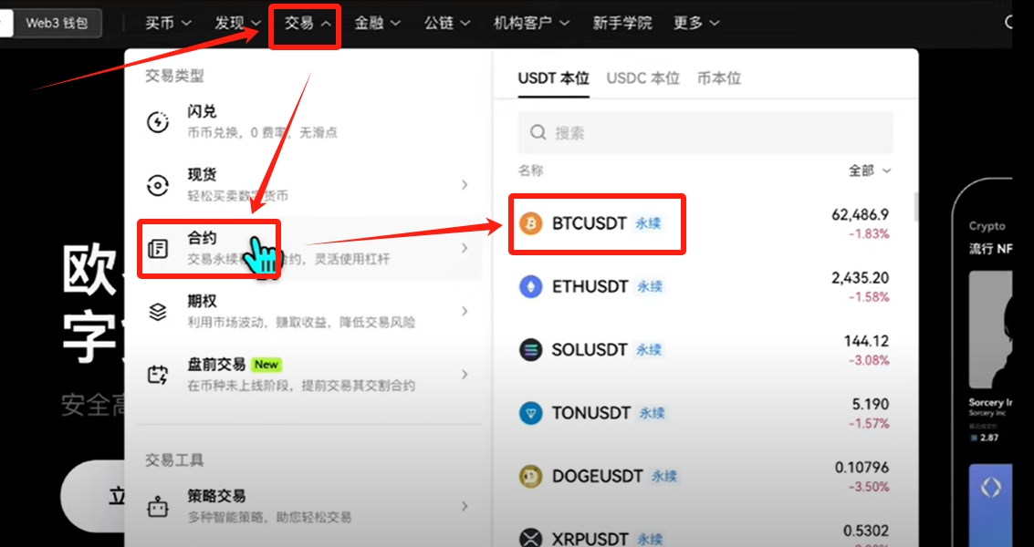Expand the 买币 dropdown menu
The image size is (1034, 547).
pos(168,23)
